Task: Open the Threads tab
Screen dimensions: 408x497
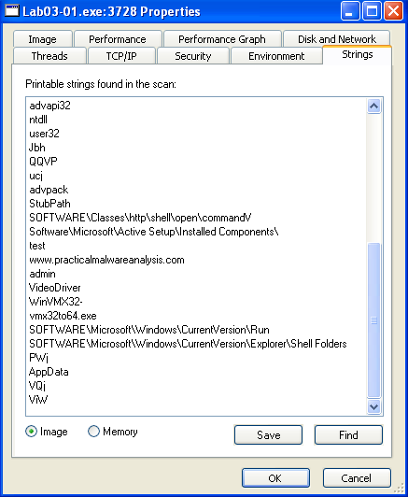Action: [x=49, y=56]
